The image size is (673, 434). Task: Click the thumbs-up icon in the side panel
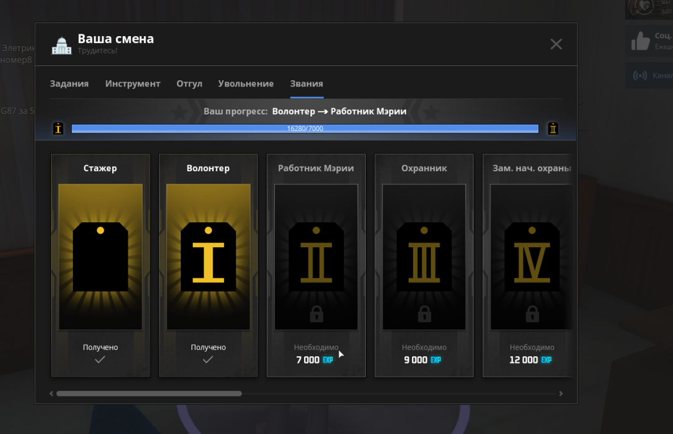(x=640, y=42)
